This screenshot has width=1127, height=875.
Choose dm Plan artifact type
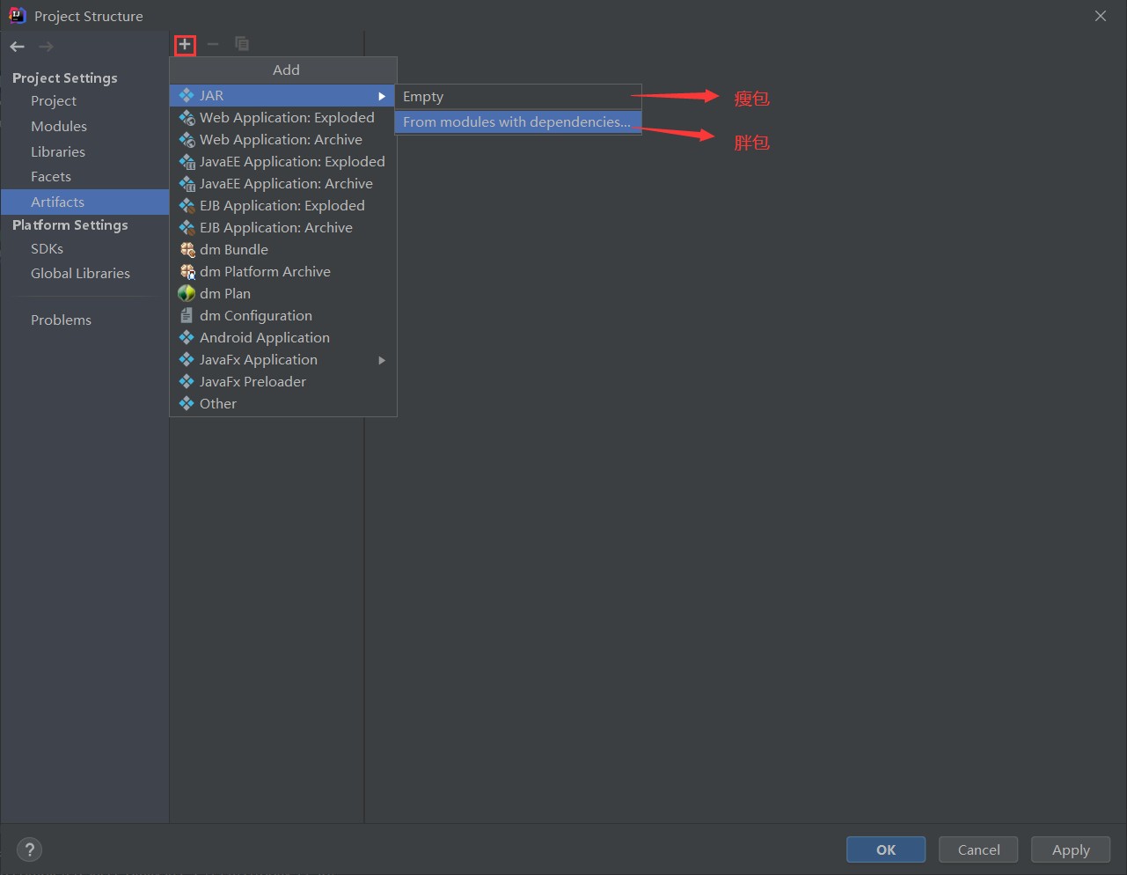283,294
